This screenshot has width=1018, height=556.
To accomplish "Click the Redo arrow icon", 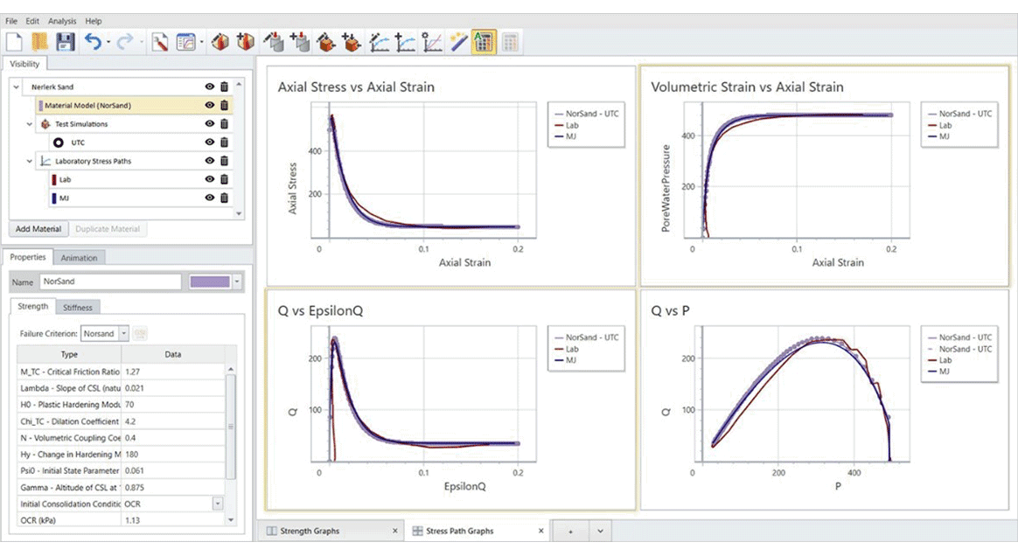I will [x=125, y=42].
